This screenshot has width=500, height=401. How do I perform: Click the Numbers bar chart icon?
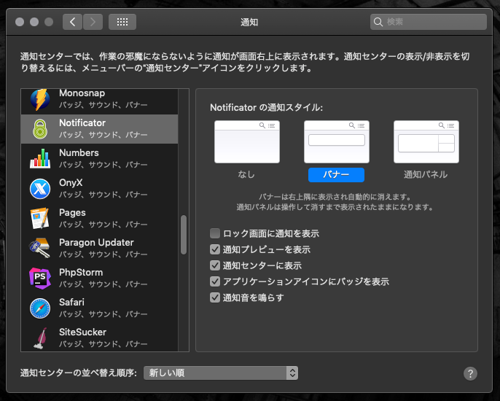pyautogui.click(x=40, y=158)
